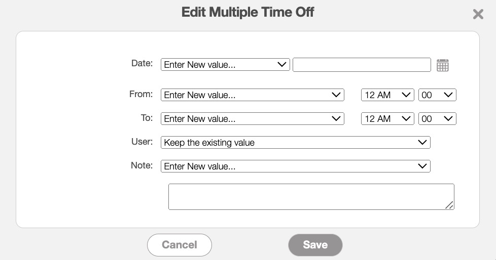The image size is (496, 260).
Task: Click the Note field label
Action: [x=142, y=165]
